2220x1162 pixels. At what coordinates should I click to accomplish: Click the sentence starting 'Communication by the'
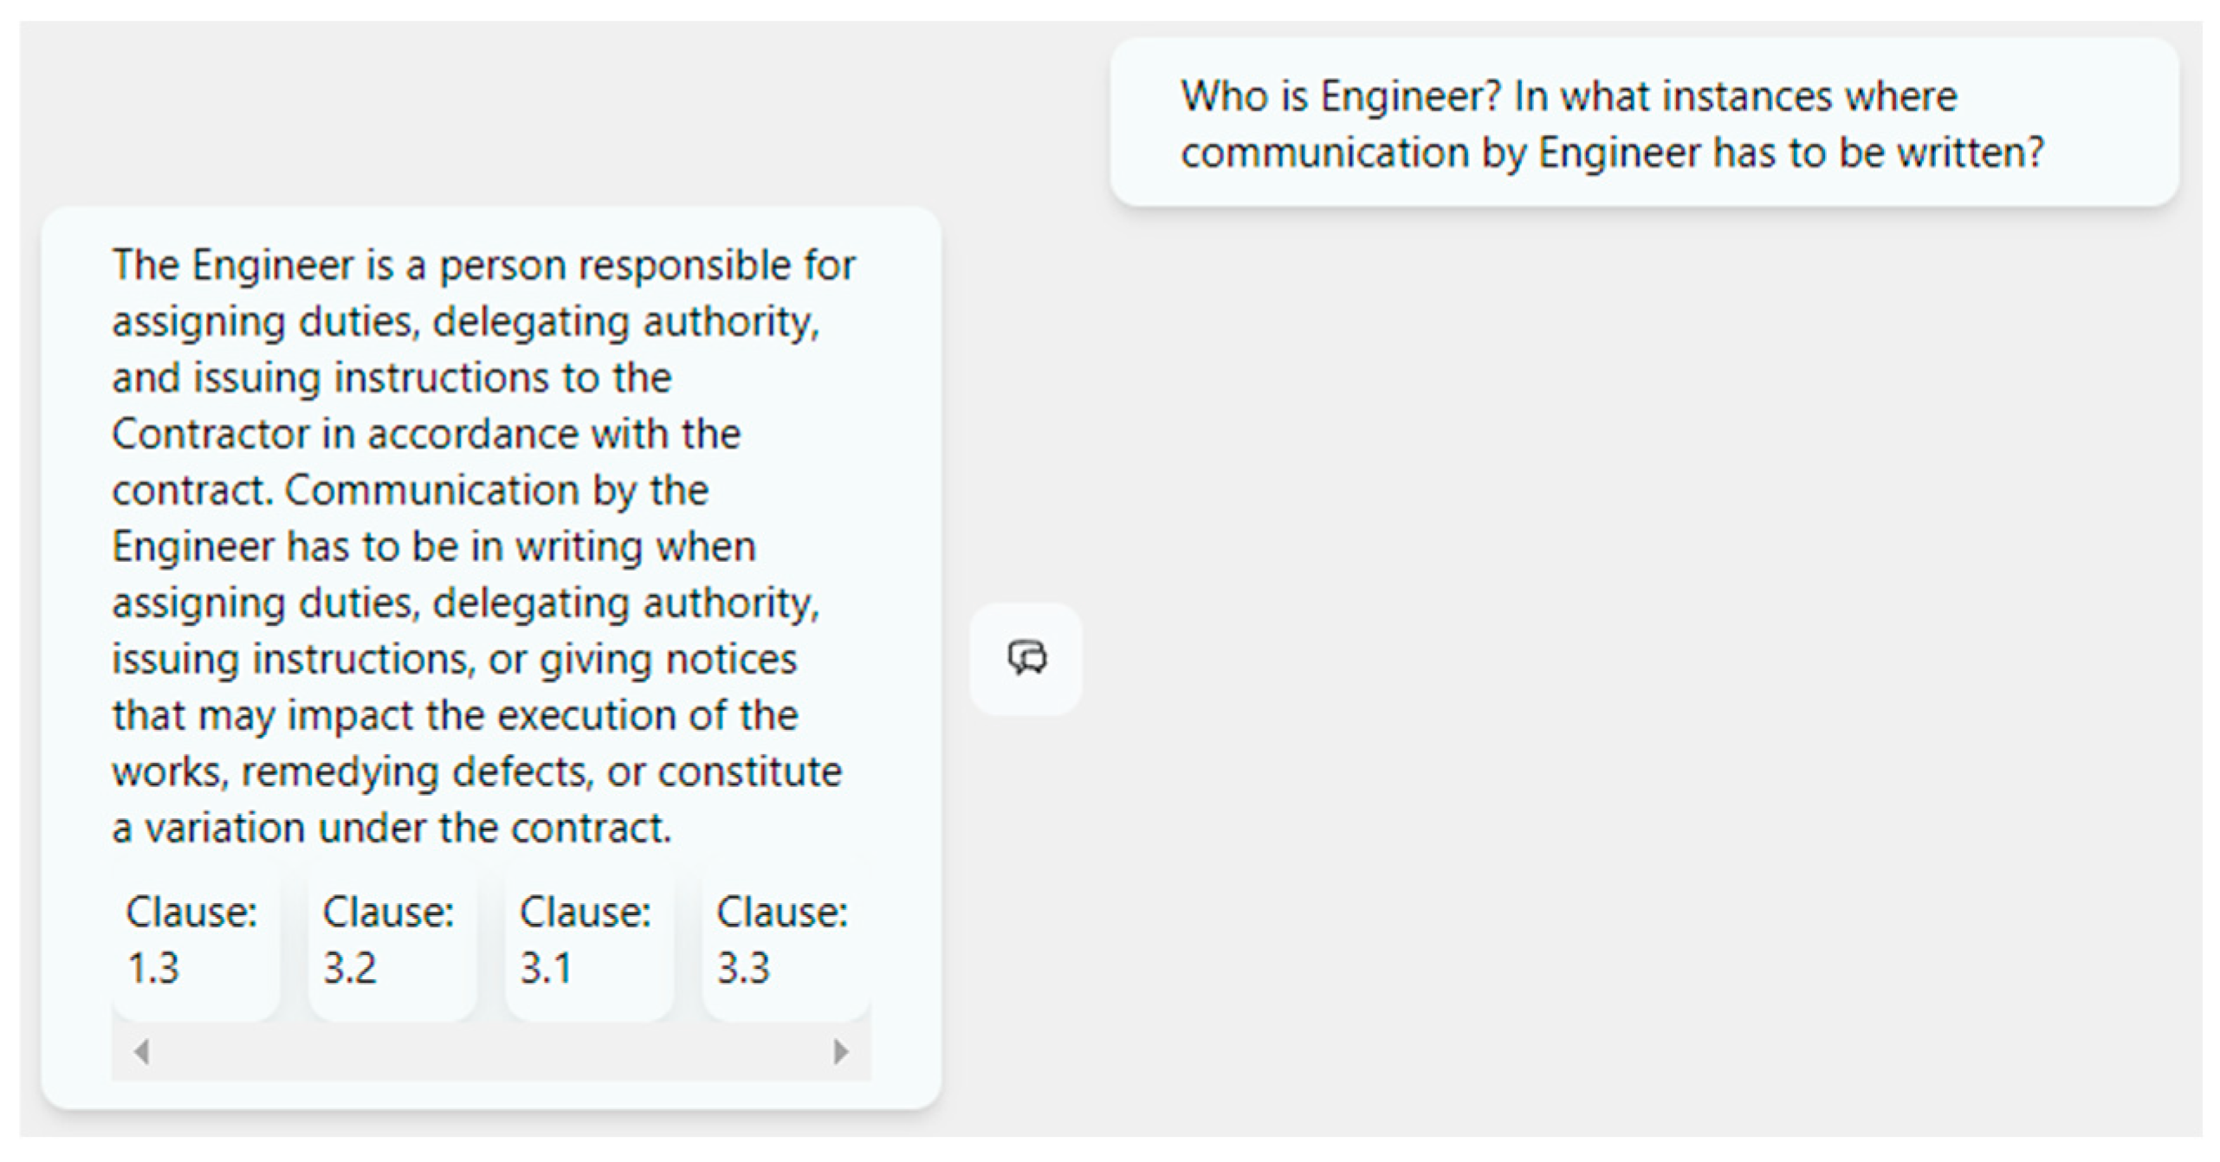(x=497, y=490)
